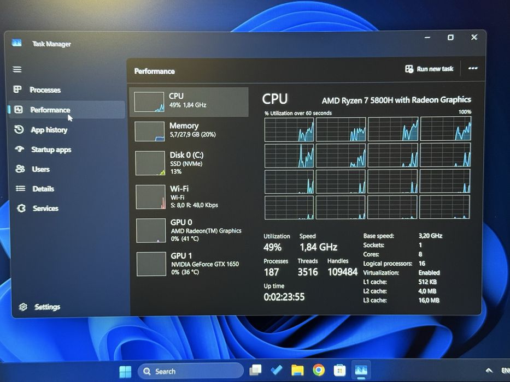Go to the Processes page
The width and height of the screenshot is (510, 382).
[45, 90]
